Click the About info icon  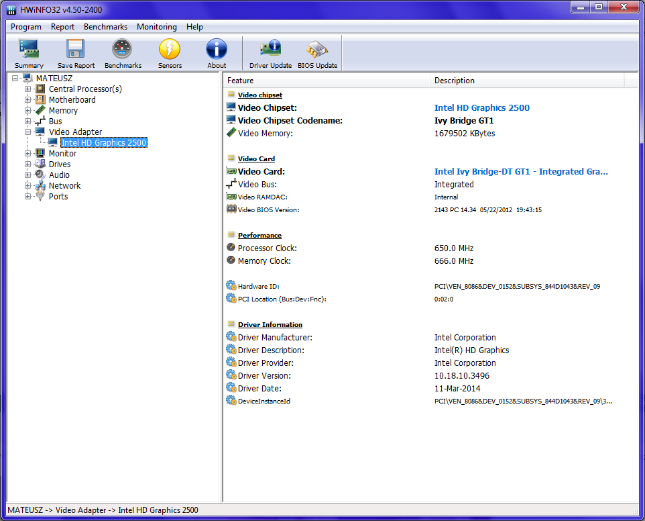(217, 50)
